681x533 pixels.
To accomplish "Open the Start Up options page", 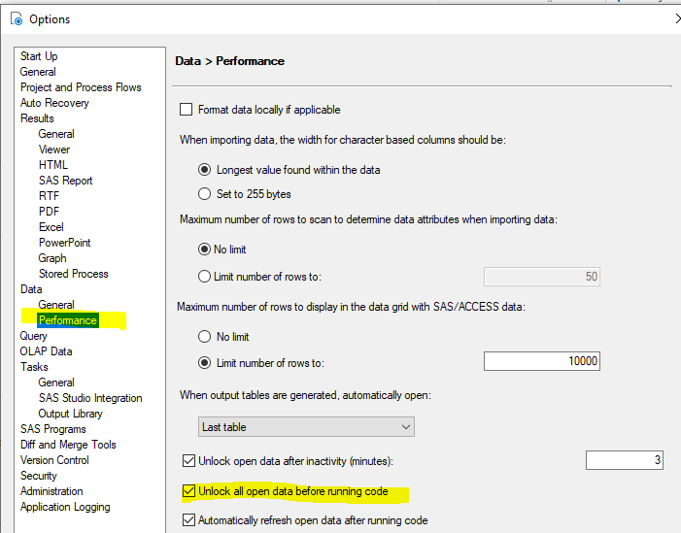I will [x=39, y=56].
